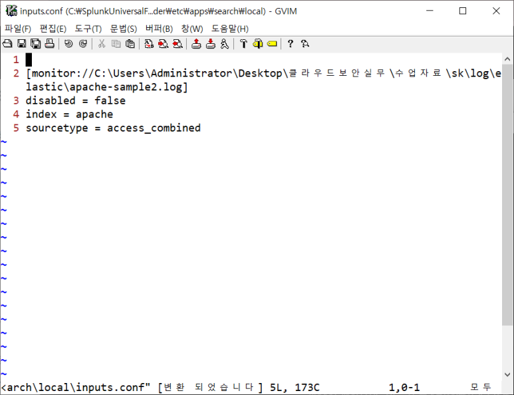Click the Save file floppy icon

click(x=22, y=44)
